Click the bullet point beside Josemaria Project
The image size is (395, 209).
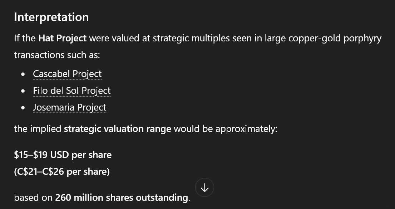(23, 108)
